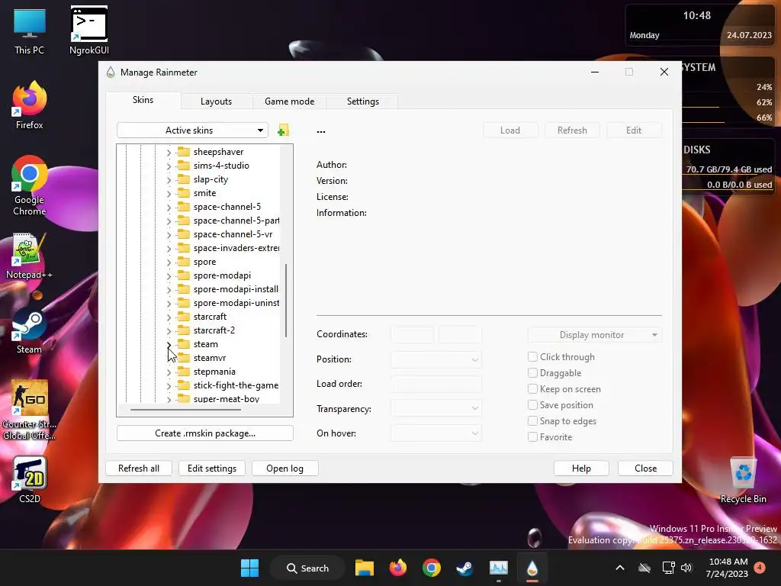Open the On hover dropdown
Viewport: 781px width, 586px height.
point(435,433)
